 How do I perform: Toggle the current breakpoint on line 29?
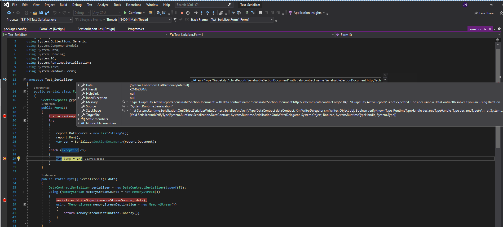(x=5, y=159)
